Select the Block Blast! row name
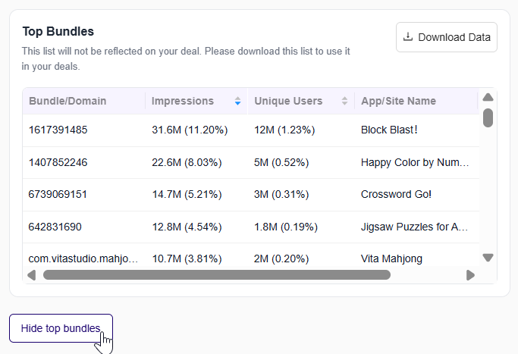Viewport: 518px width, 354px height. [x=389, y=130]
